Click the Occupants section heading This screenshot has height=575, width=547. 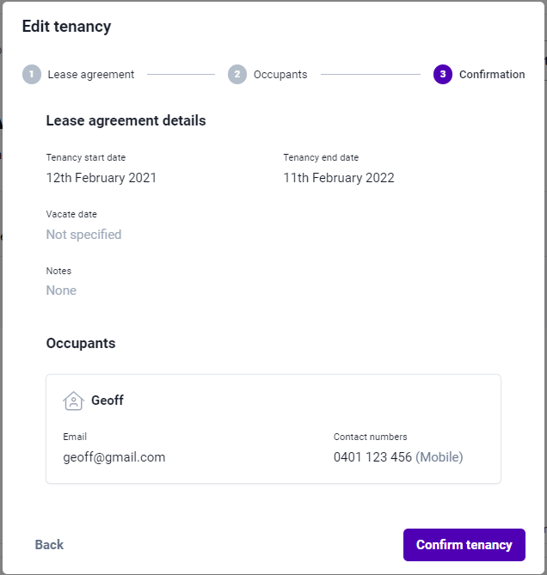[81, 343]
